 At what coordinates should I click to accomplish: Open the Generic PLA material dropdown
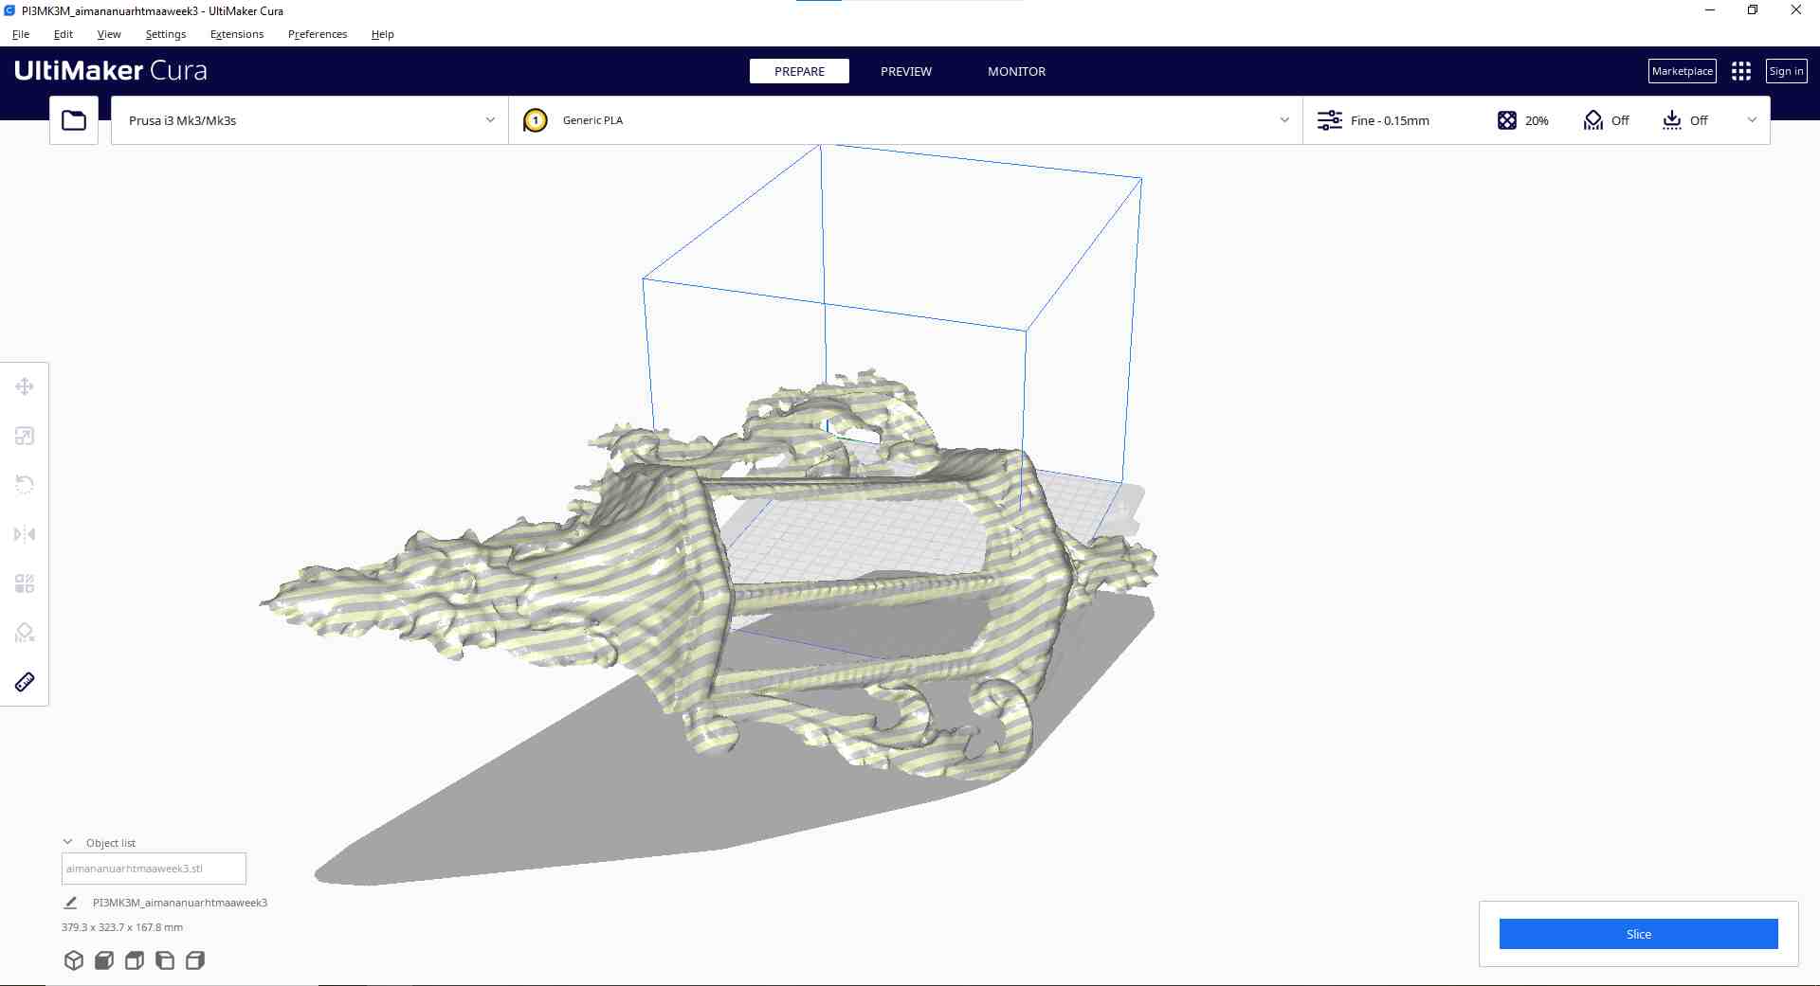pos(905,120)
